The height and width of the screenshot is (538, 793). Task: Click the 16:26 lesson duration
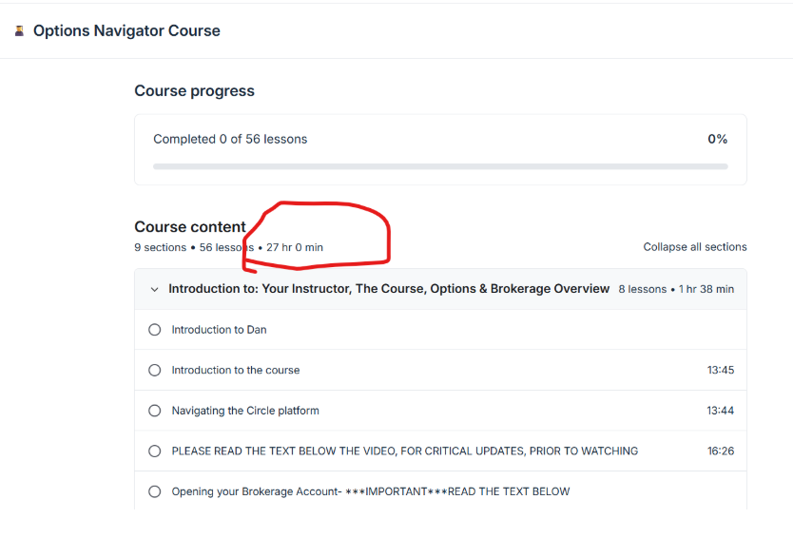(720, 452)
